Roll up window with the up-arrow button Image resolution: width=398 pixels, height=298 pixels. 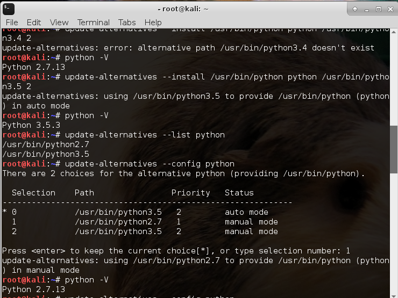(355, 9)
